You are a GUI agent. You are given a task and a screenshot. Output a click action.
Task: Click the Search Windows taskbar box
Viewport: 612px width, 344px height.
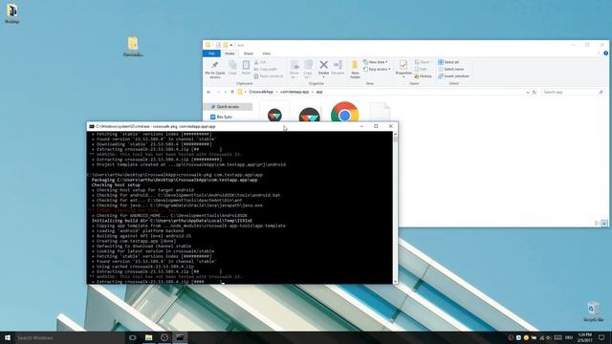tap(69, 337)
